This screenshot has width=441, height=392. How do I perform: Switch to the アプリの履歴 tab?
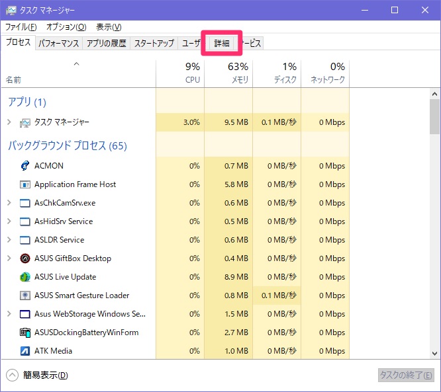pos(107,43)
